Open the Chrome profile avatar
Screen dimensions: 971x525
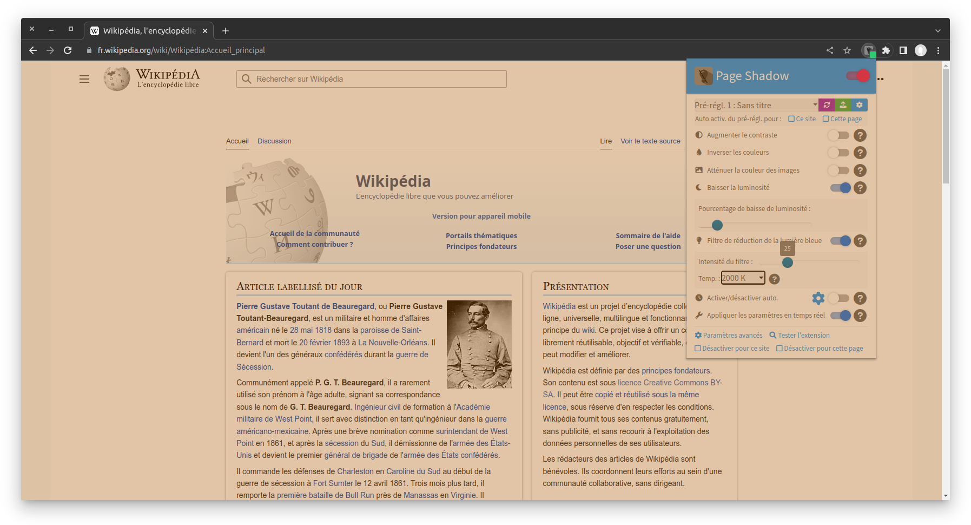[921, 50]
